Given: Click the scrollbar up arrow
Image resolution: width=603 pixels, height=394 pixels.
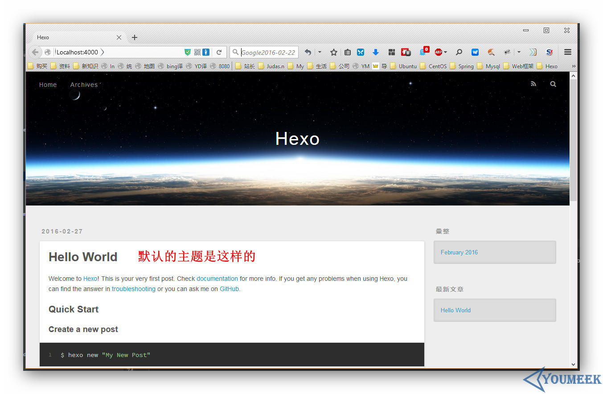Looking at the screenshot, I should 574,76.
